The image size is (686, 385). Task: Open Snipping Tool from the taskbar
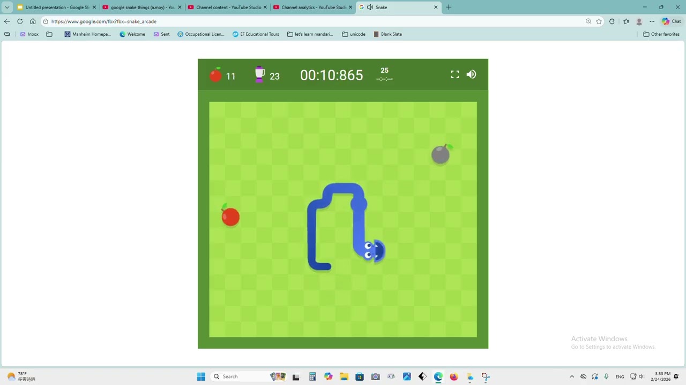[486, 376]
